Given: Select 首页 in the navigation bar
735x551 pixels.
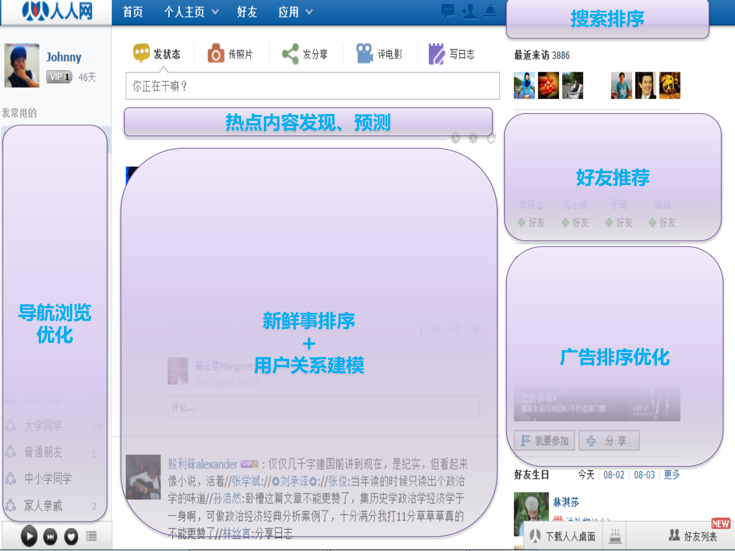Looking at the screenshot, I should [x=132, y=12].
